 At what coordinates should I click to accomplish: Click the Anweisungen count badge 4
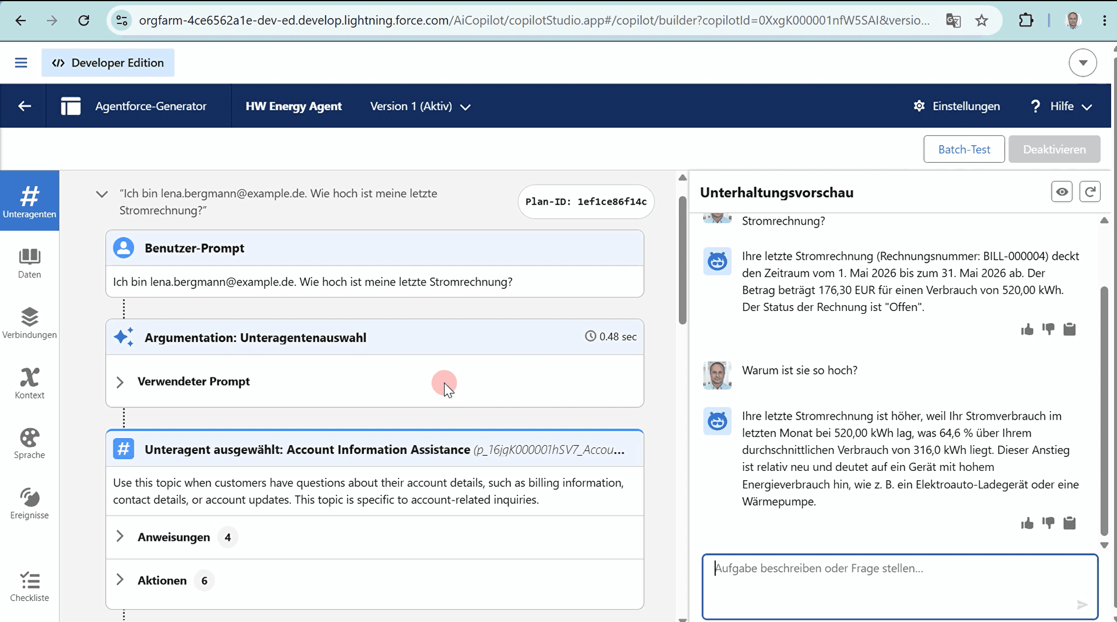(227, 537)
